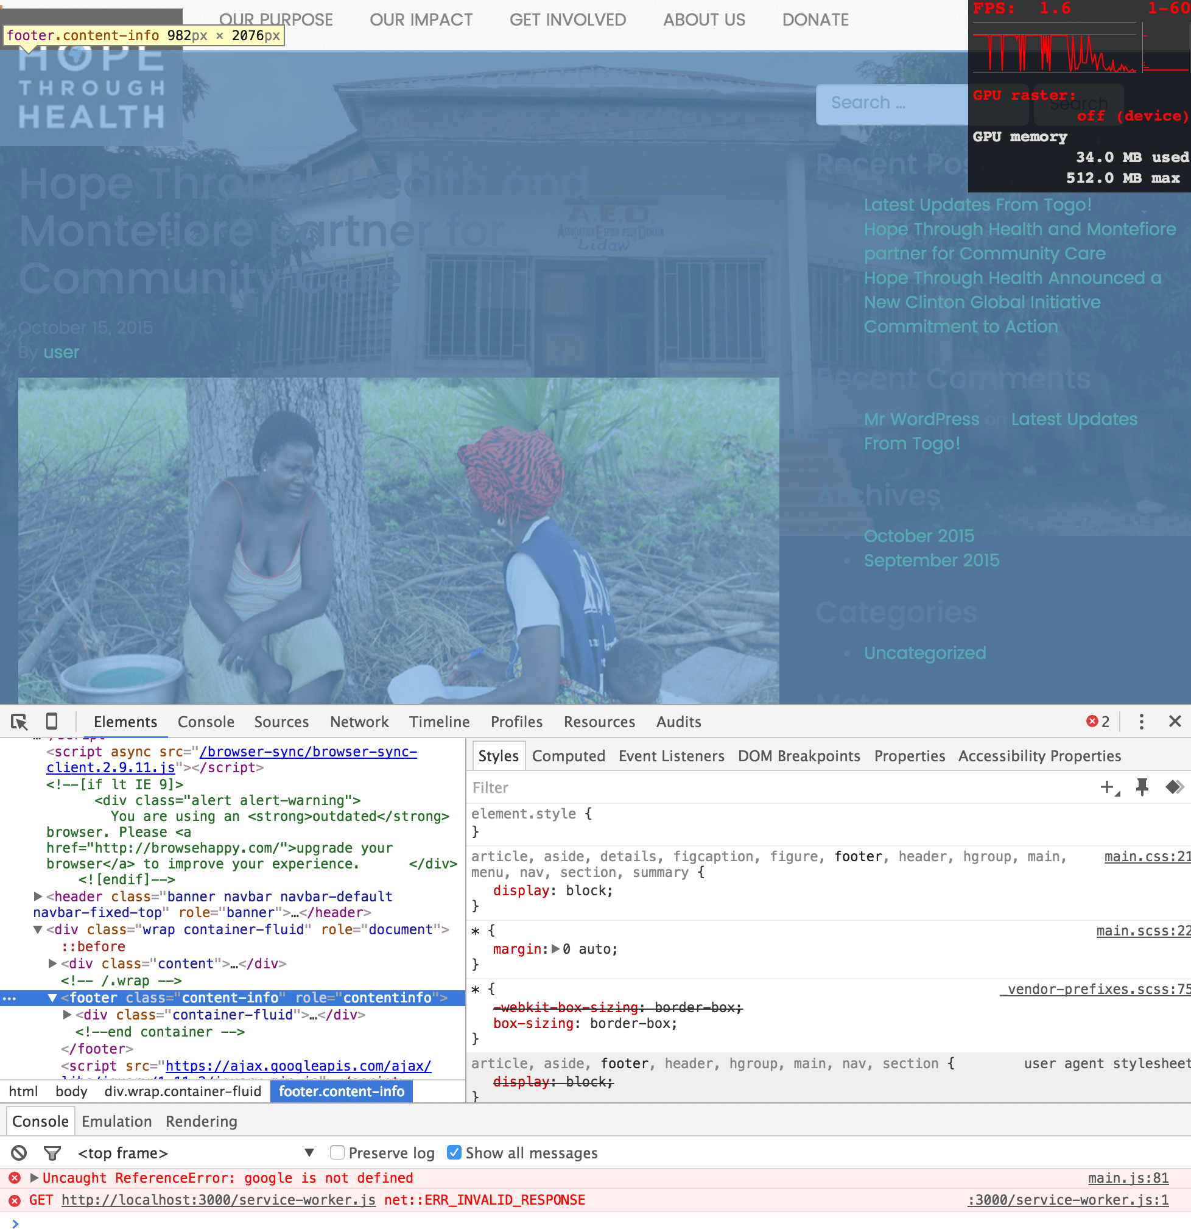Open the October 2015 archive link
Screen dimensions: 1191x1229
click(919, 536)
